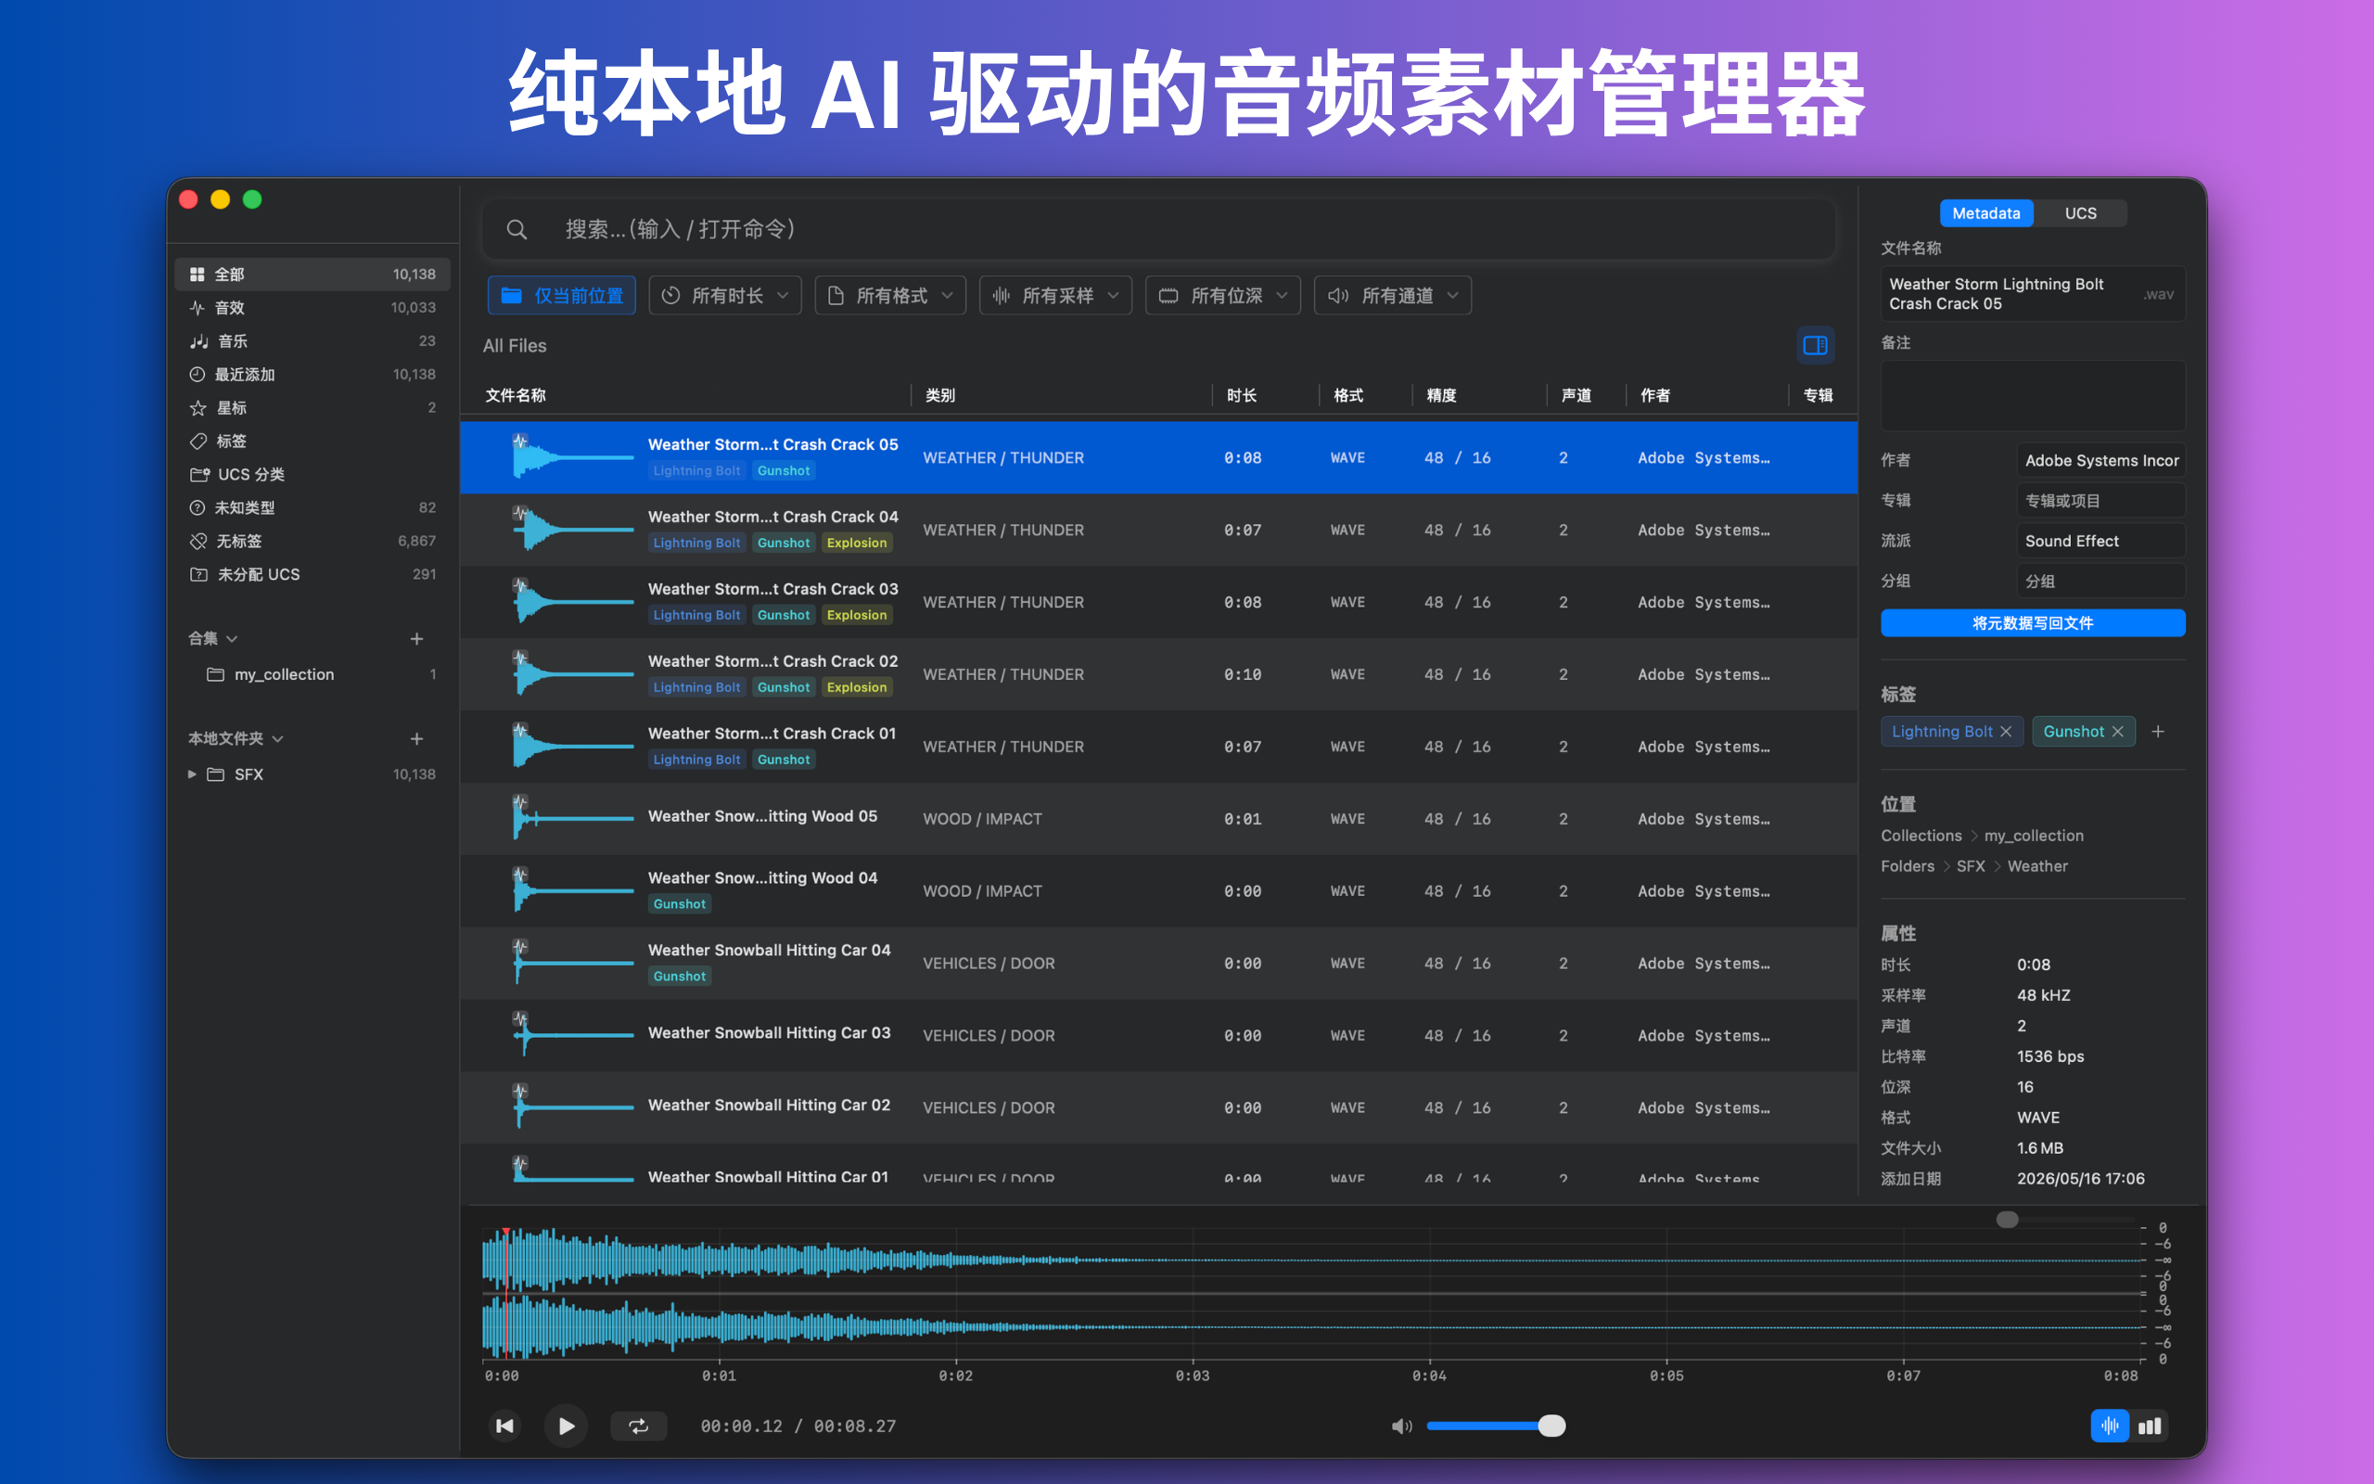Adjust the volume slider knob

(1551, 1426)
